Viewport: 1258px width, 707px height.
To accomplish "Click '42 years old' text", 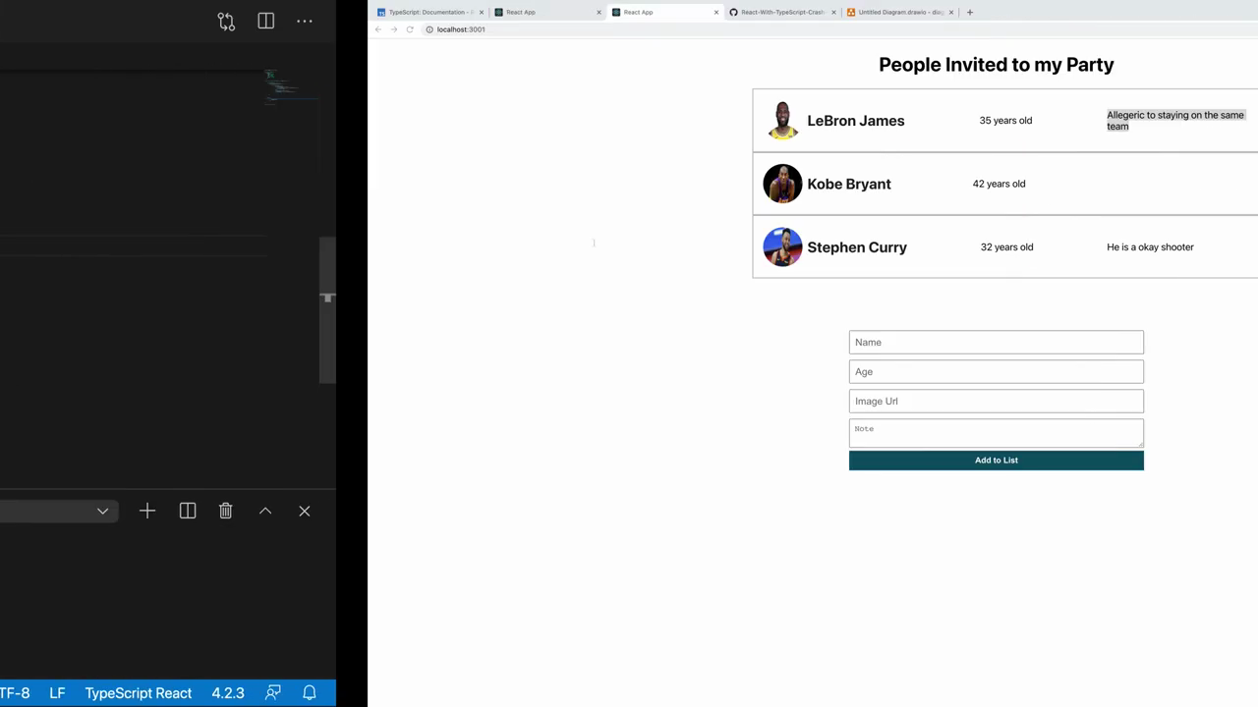I will tap(999, 184).
